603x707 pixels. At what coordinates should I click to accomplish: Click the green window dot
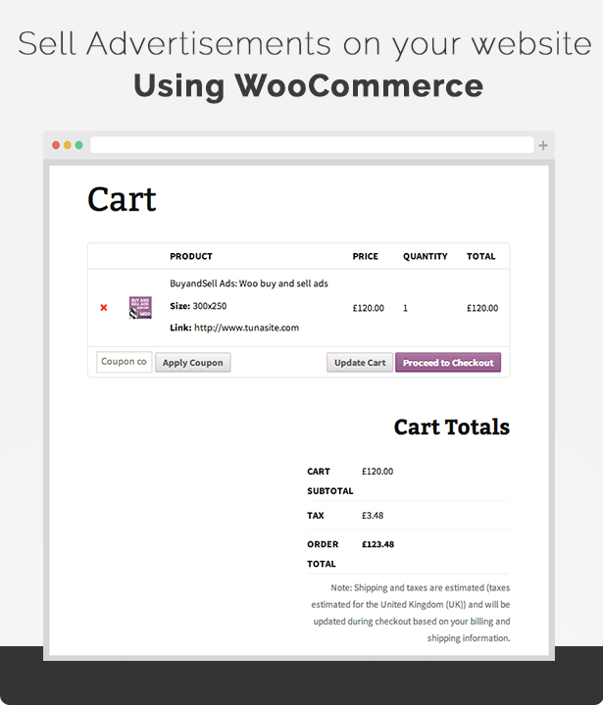[78, 145]
